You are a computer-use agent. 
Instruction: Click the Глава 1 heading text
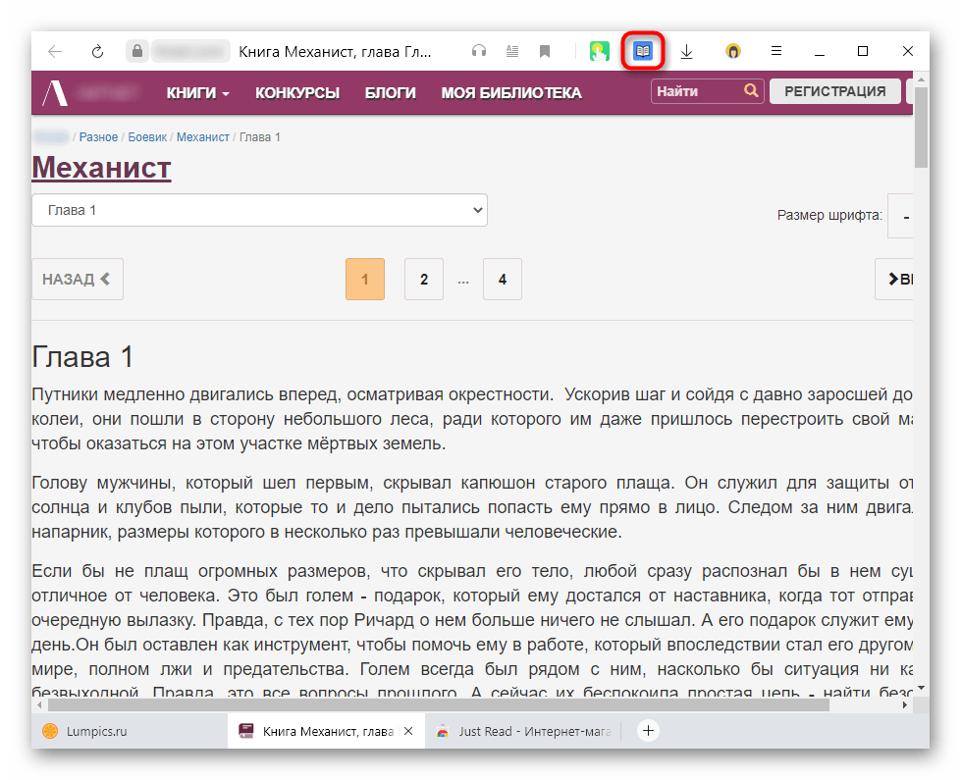click(x=82, y=357)
